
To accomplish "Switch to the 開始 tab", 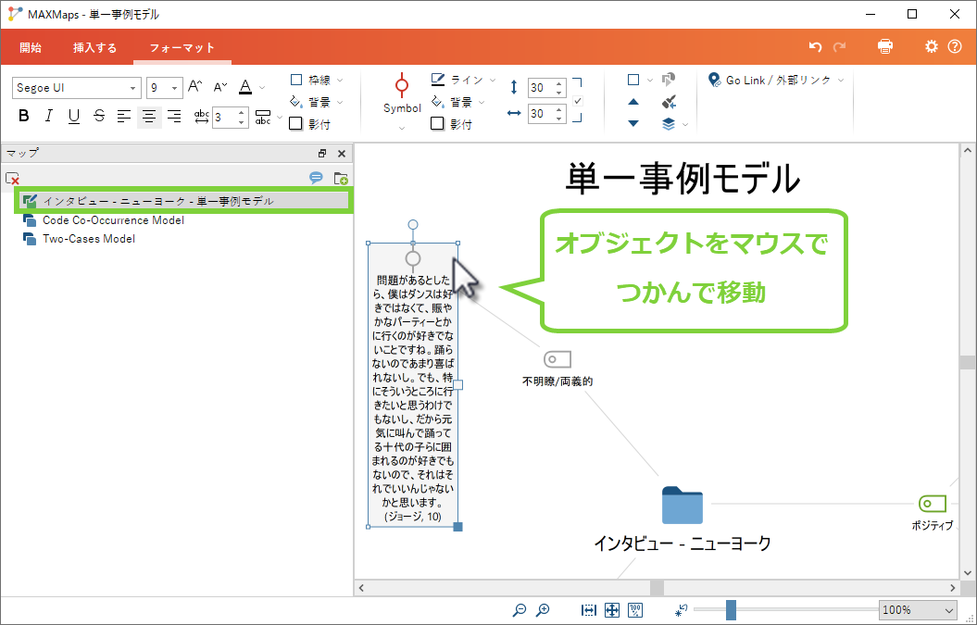I will tap(31, 47).
